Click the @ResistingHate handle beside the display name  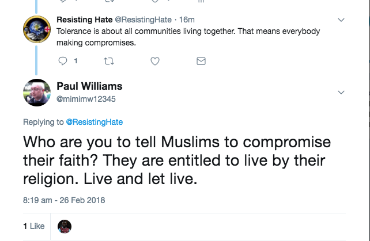144,20
